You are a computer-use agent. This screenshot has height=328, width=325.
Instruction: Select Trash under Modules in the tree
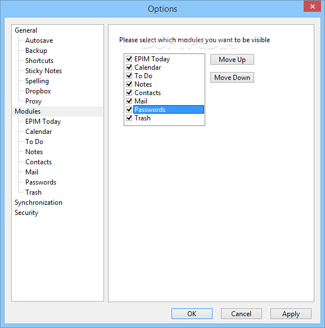[33, 192]
